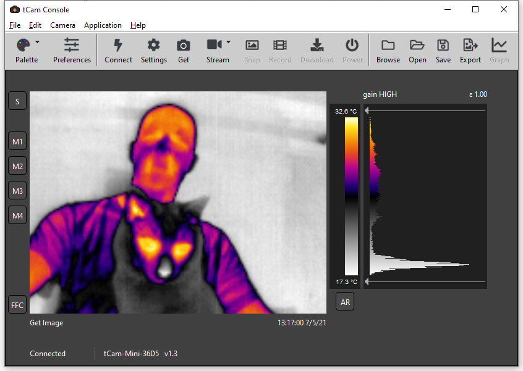This screenshot has width=523, height=371.
Task: Toggle marker M1 button
Action: click(x=17, y=141)
